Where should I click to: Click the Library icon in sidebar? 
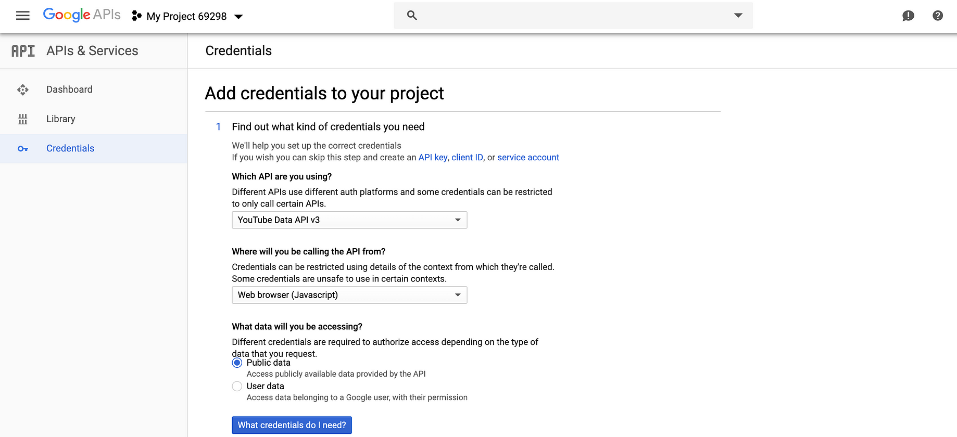click(23, 119)
